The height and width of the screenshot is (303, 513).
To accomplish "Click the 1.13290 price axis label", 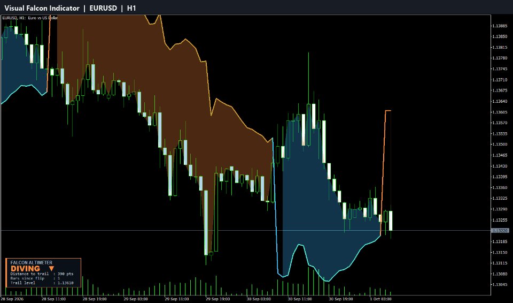I will [x=500, y=209].
